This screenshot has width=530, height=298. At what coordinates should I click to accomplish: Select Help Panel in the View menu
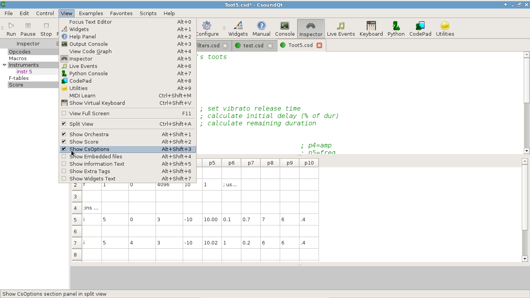pos(128,36)
